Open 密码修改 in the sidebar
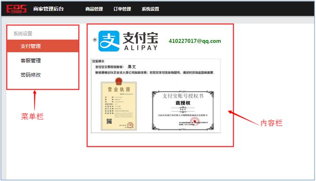This screenshot has width=316, height=181. 43,75
